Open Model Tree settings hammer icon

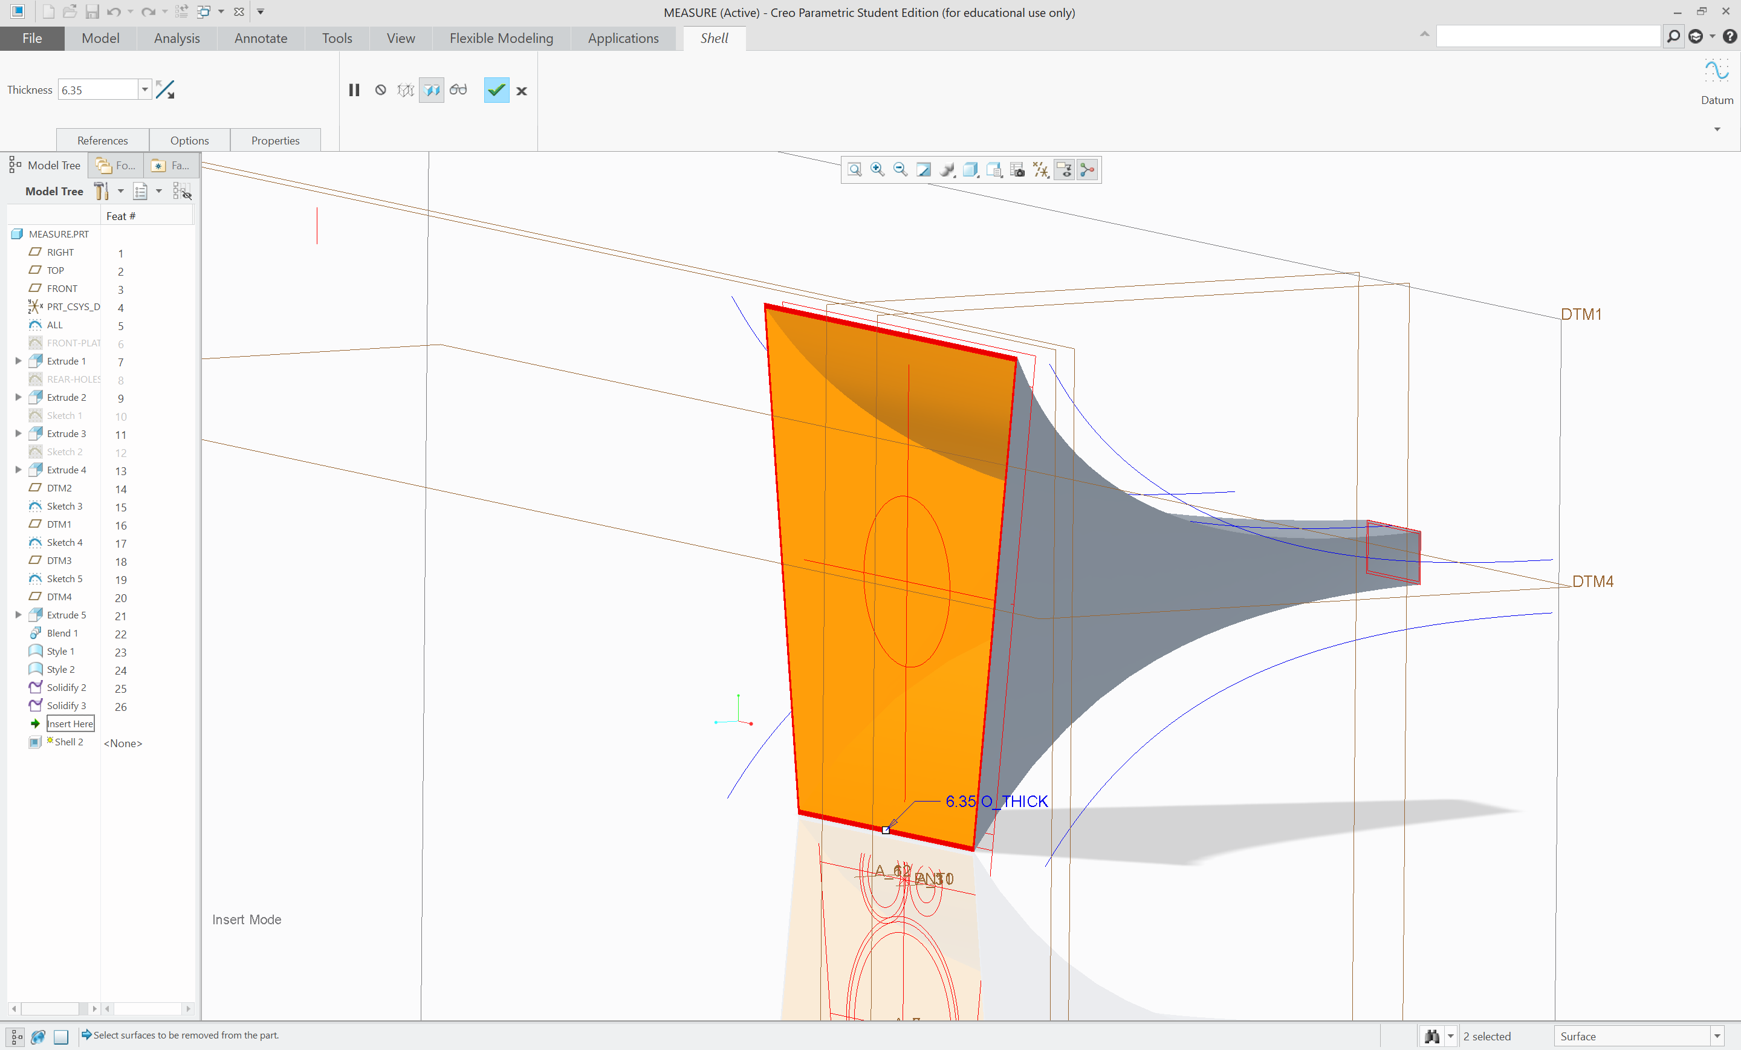(x=101, y=191)
